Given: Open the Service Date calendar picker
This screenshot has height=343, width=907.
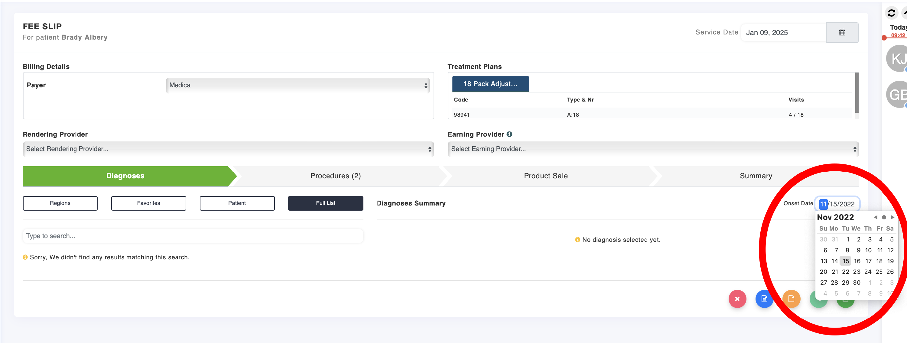Looking at the screenshot, I should 841,32.
